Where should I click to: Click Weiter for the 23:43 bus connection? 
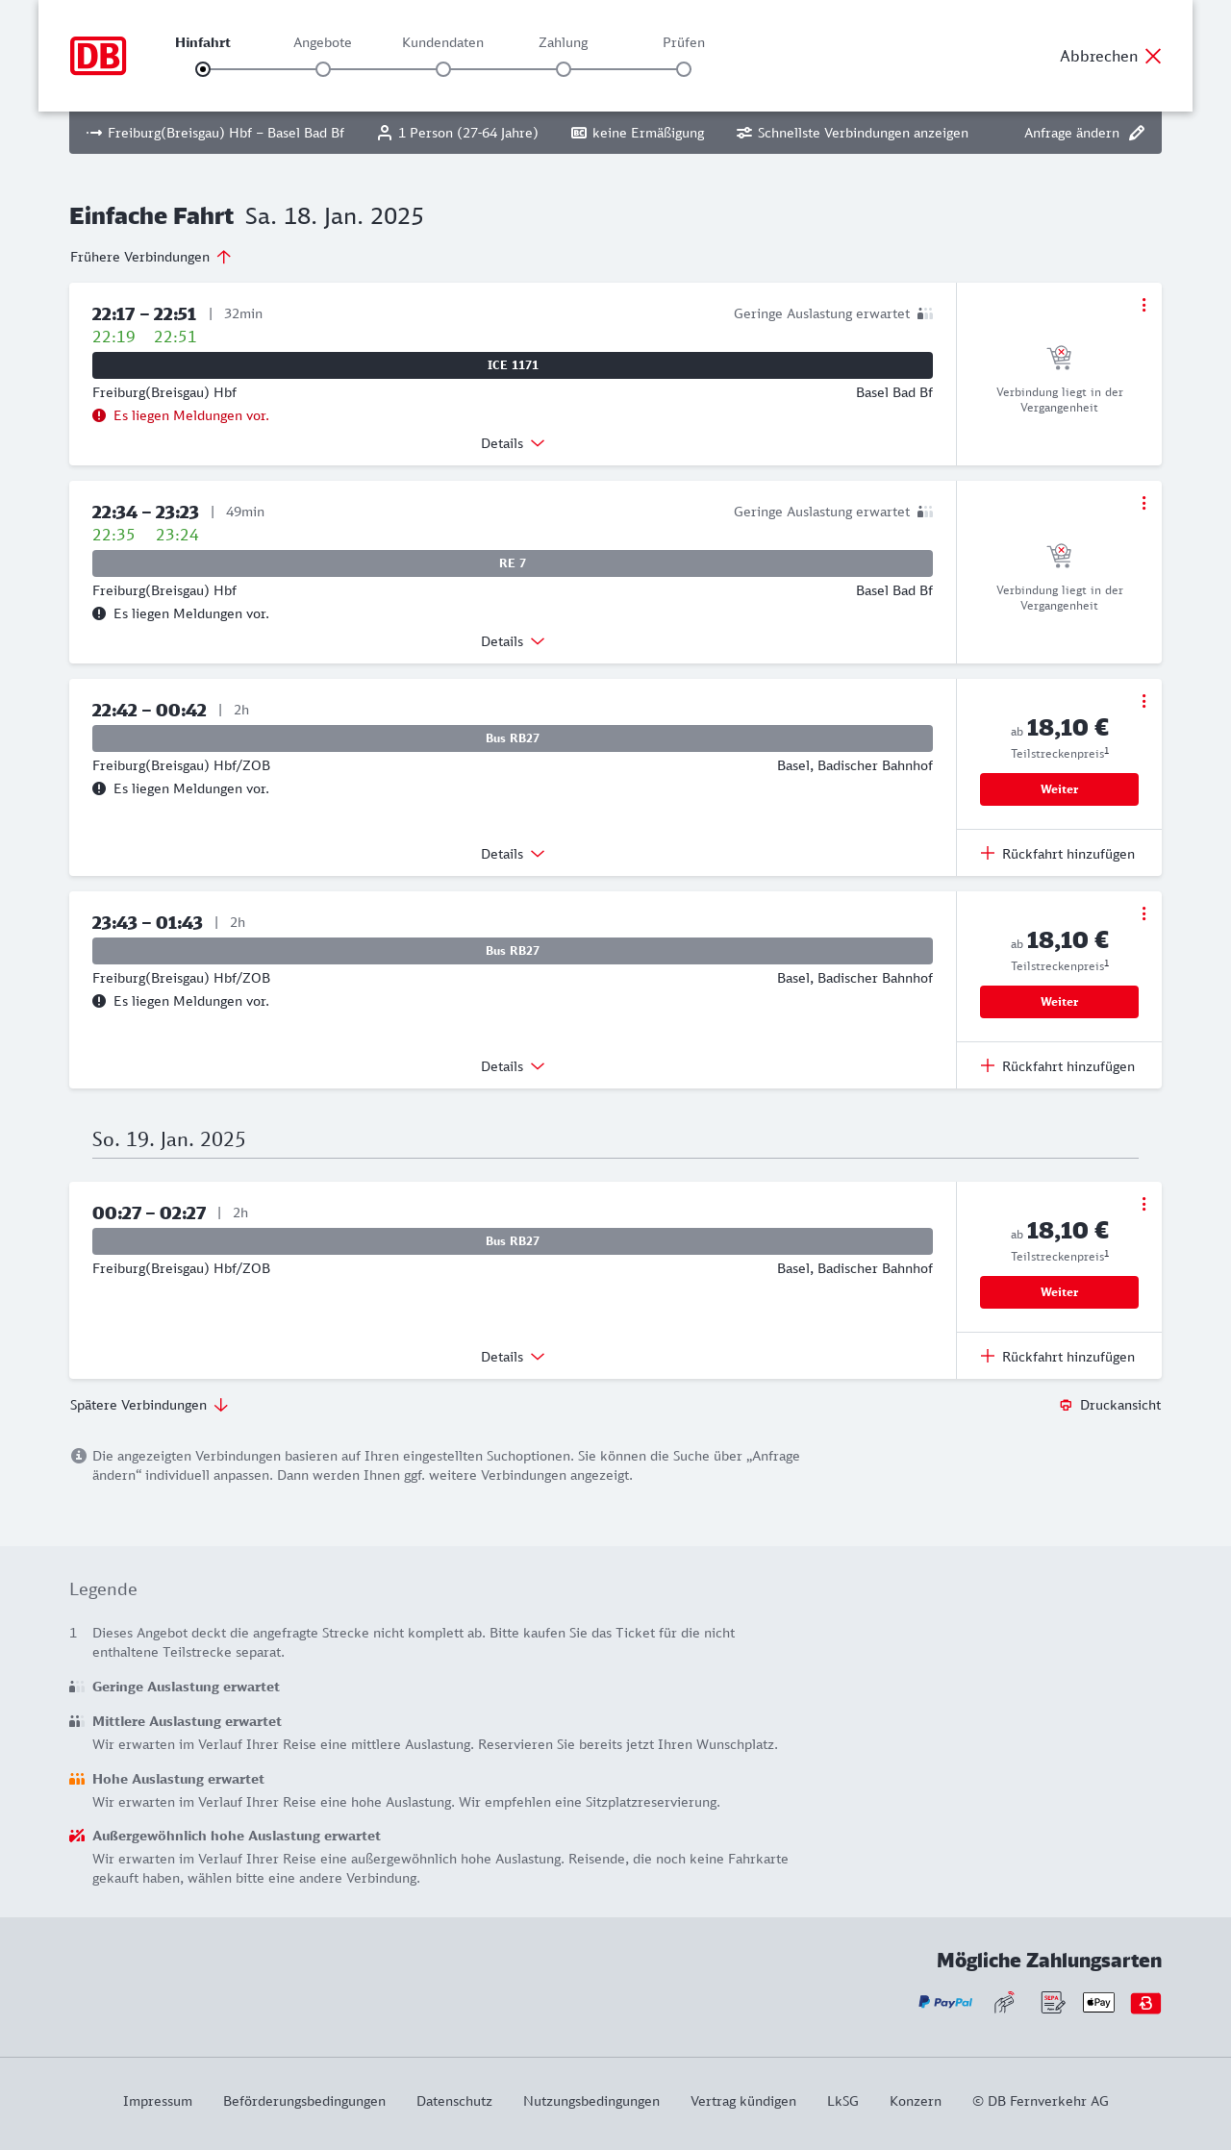[x=1059, y=1002]
